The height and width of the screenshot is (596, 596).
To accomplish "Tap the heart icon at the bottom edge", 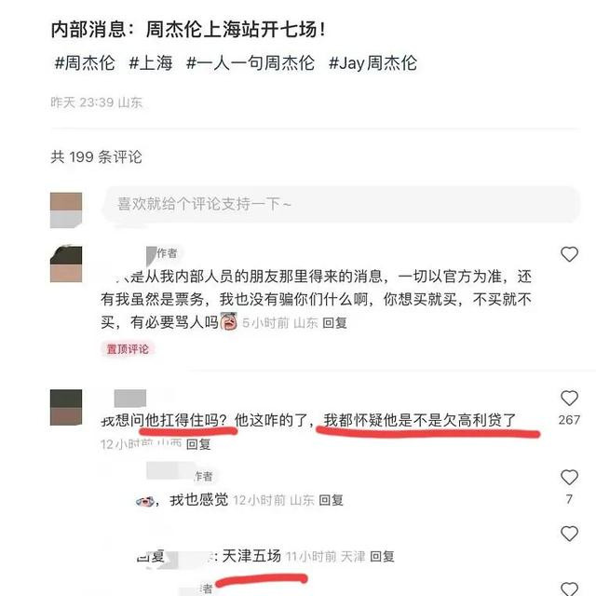I will tap(569, 589).
